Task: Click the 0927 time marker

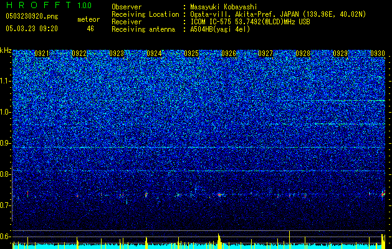Action: [x=265, y=54]
